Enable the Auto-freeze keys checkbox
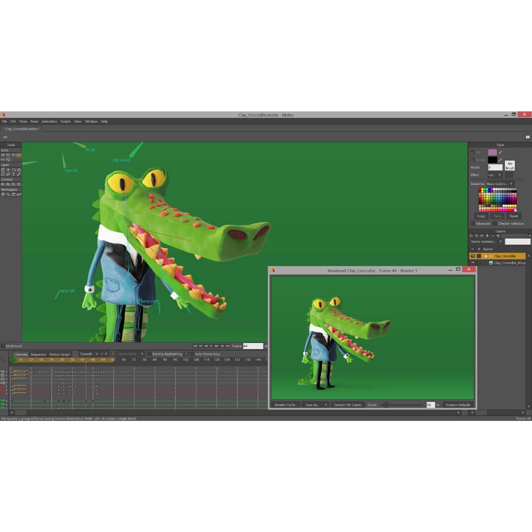The height and width of the screenshot is (532, 532). coord(192,354)
